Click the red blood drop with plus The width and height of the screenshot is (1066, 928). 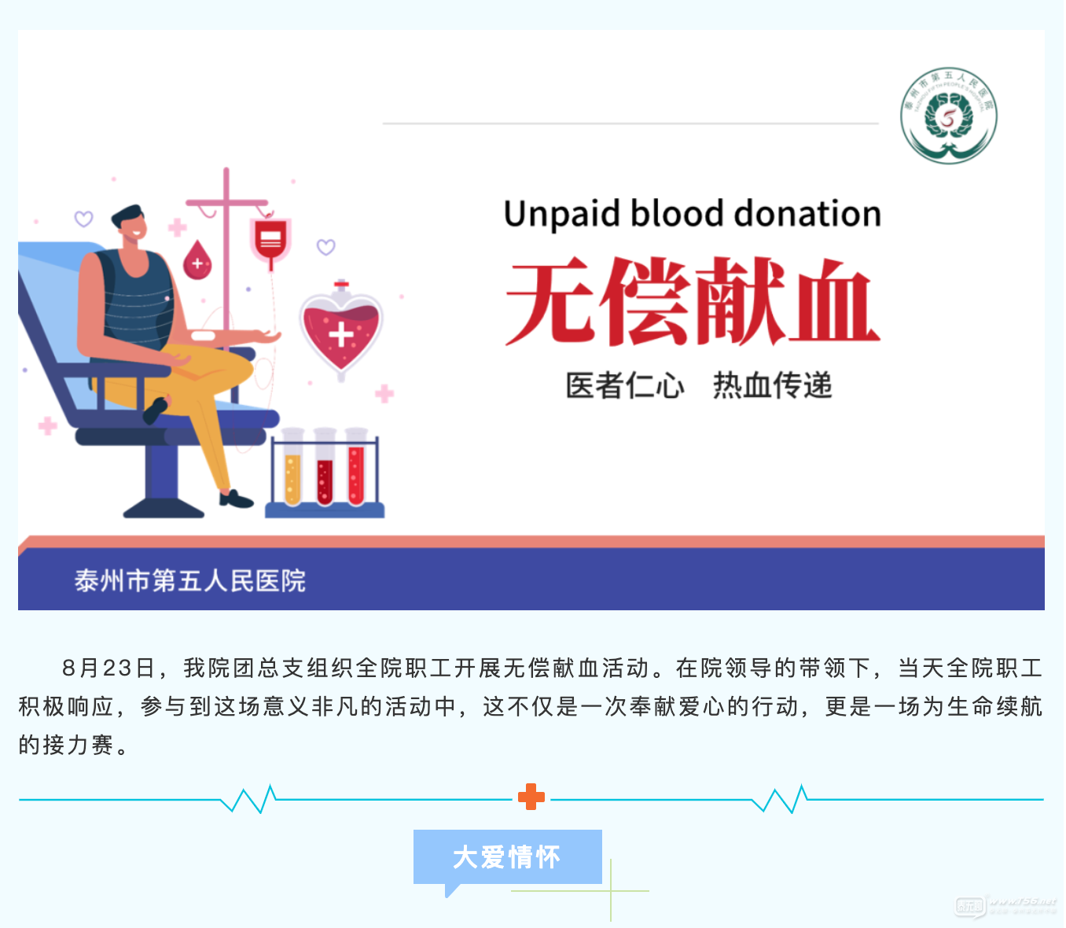197,260
